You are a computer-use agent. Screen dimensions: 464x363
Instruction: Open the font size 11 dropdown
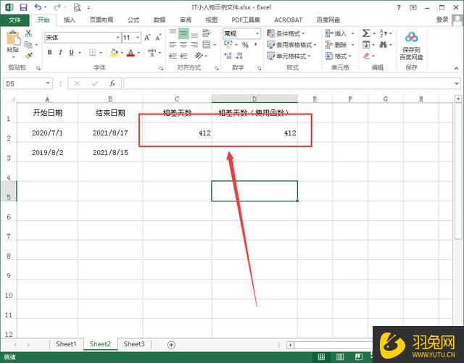click(138, 38)
